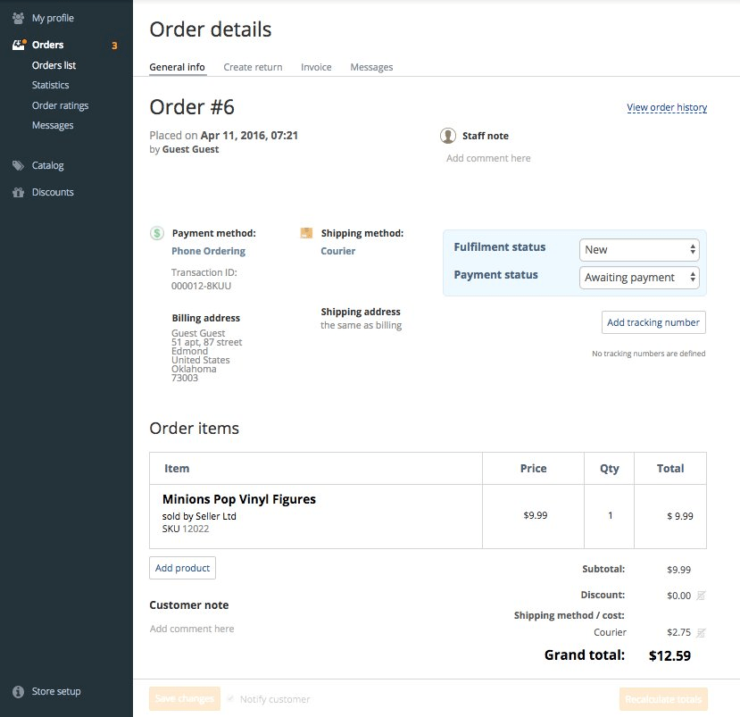This screenshot has height=717, width=740.
Task: Open Discounts via its sidebar icon
Action: 18,191
